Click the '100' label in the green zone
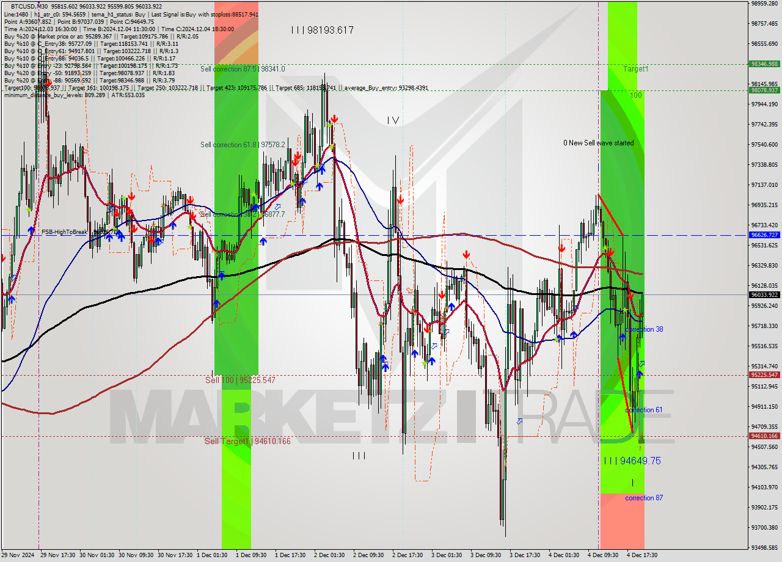 [636, 96]
